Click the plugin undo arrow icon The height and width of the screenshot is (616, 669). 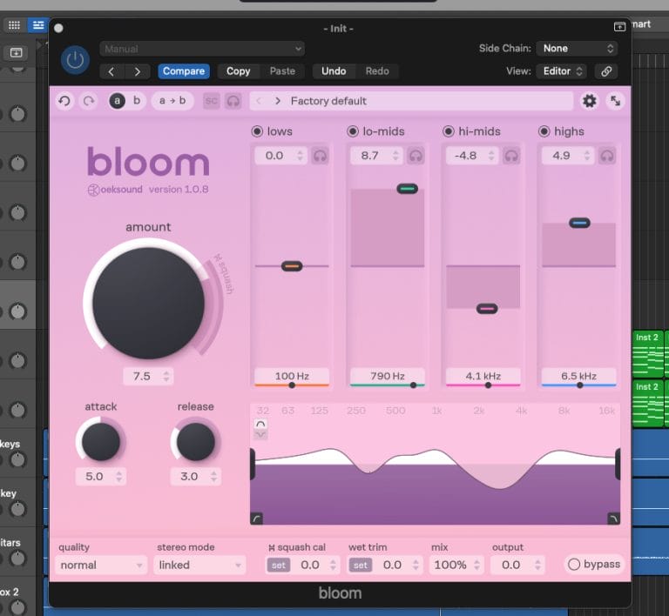64,101
